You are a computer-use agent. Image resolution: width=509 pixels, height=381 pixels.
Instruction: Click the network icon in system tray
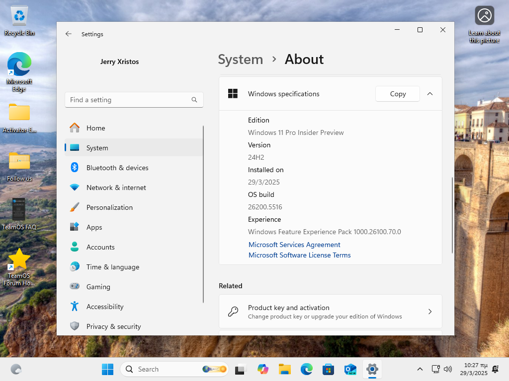point(435,369)
